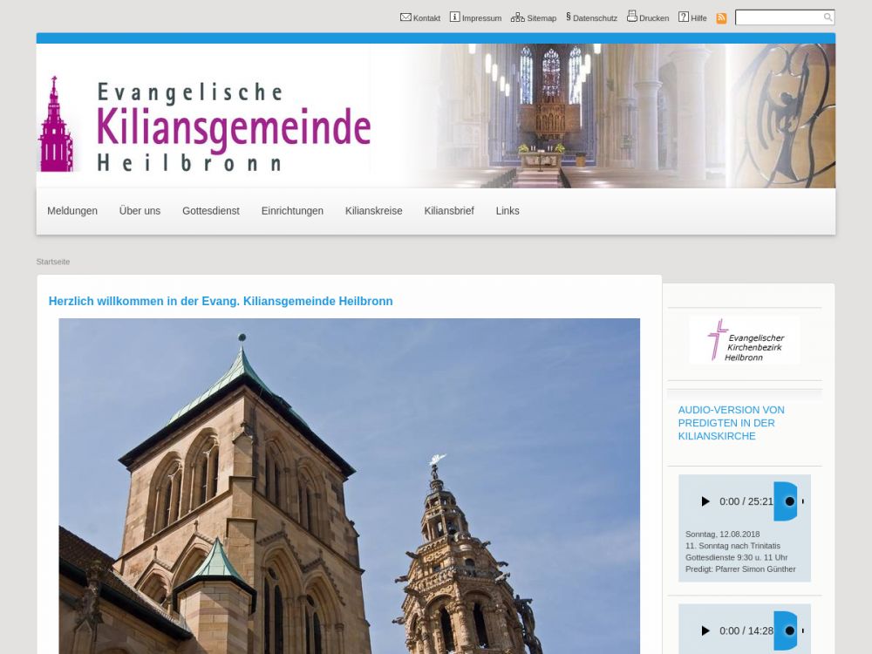Open Hilfe question mark icon

[684, 17]
